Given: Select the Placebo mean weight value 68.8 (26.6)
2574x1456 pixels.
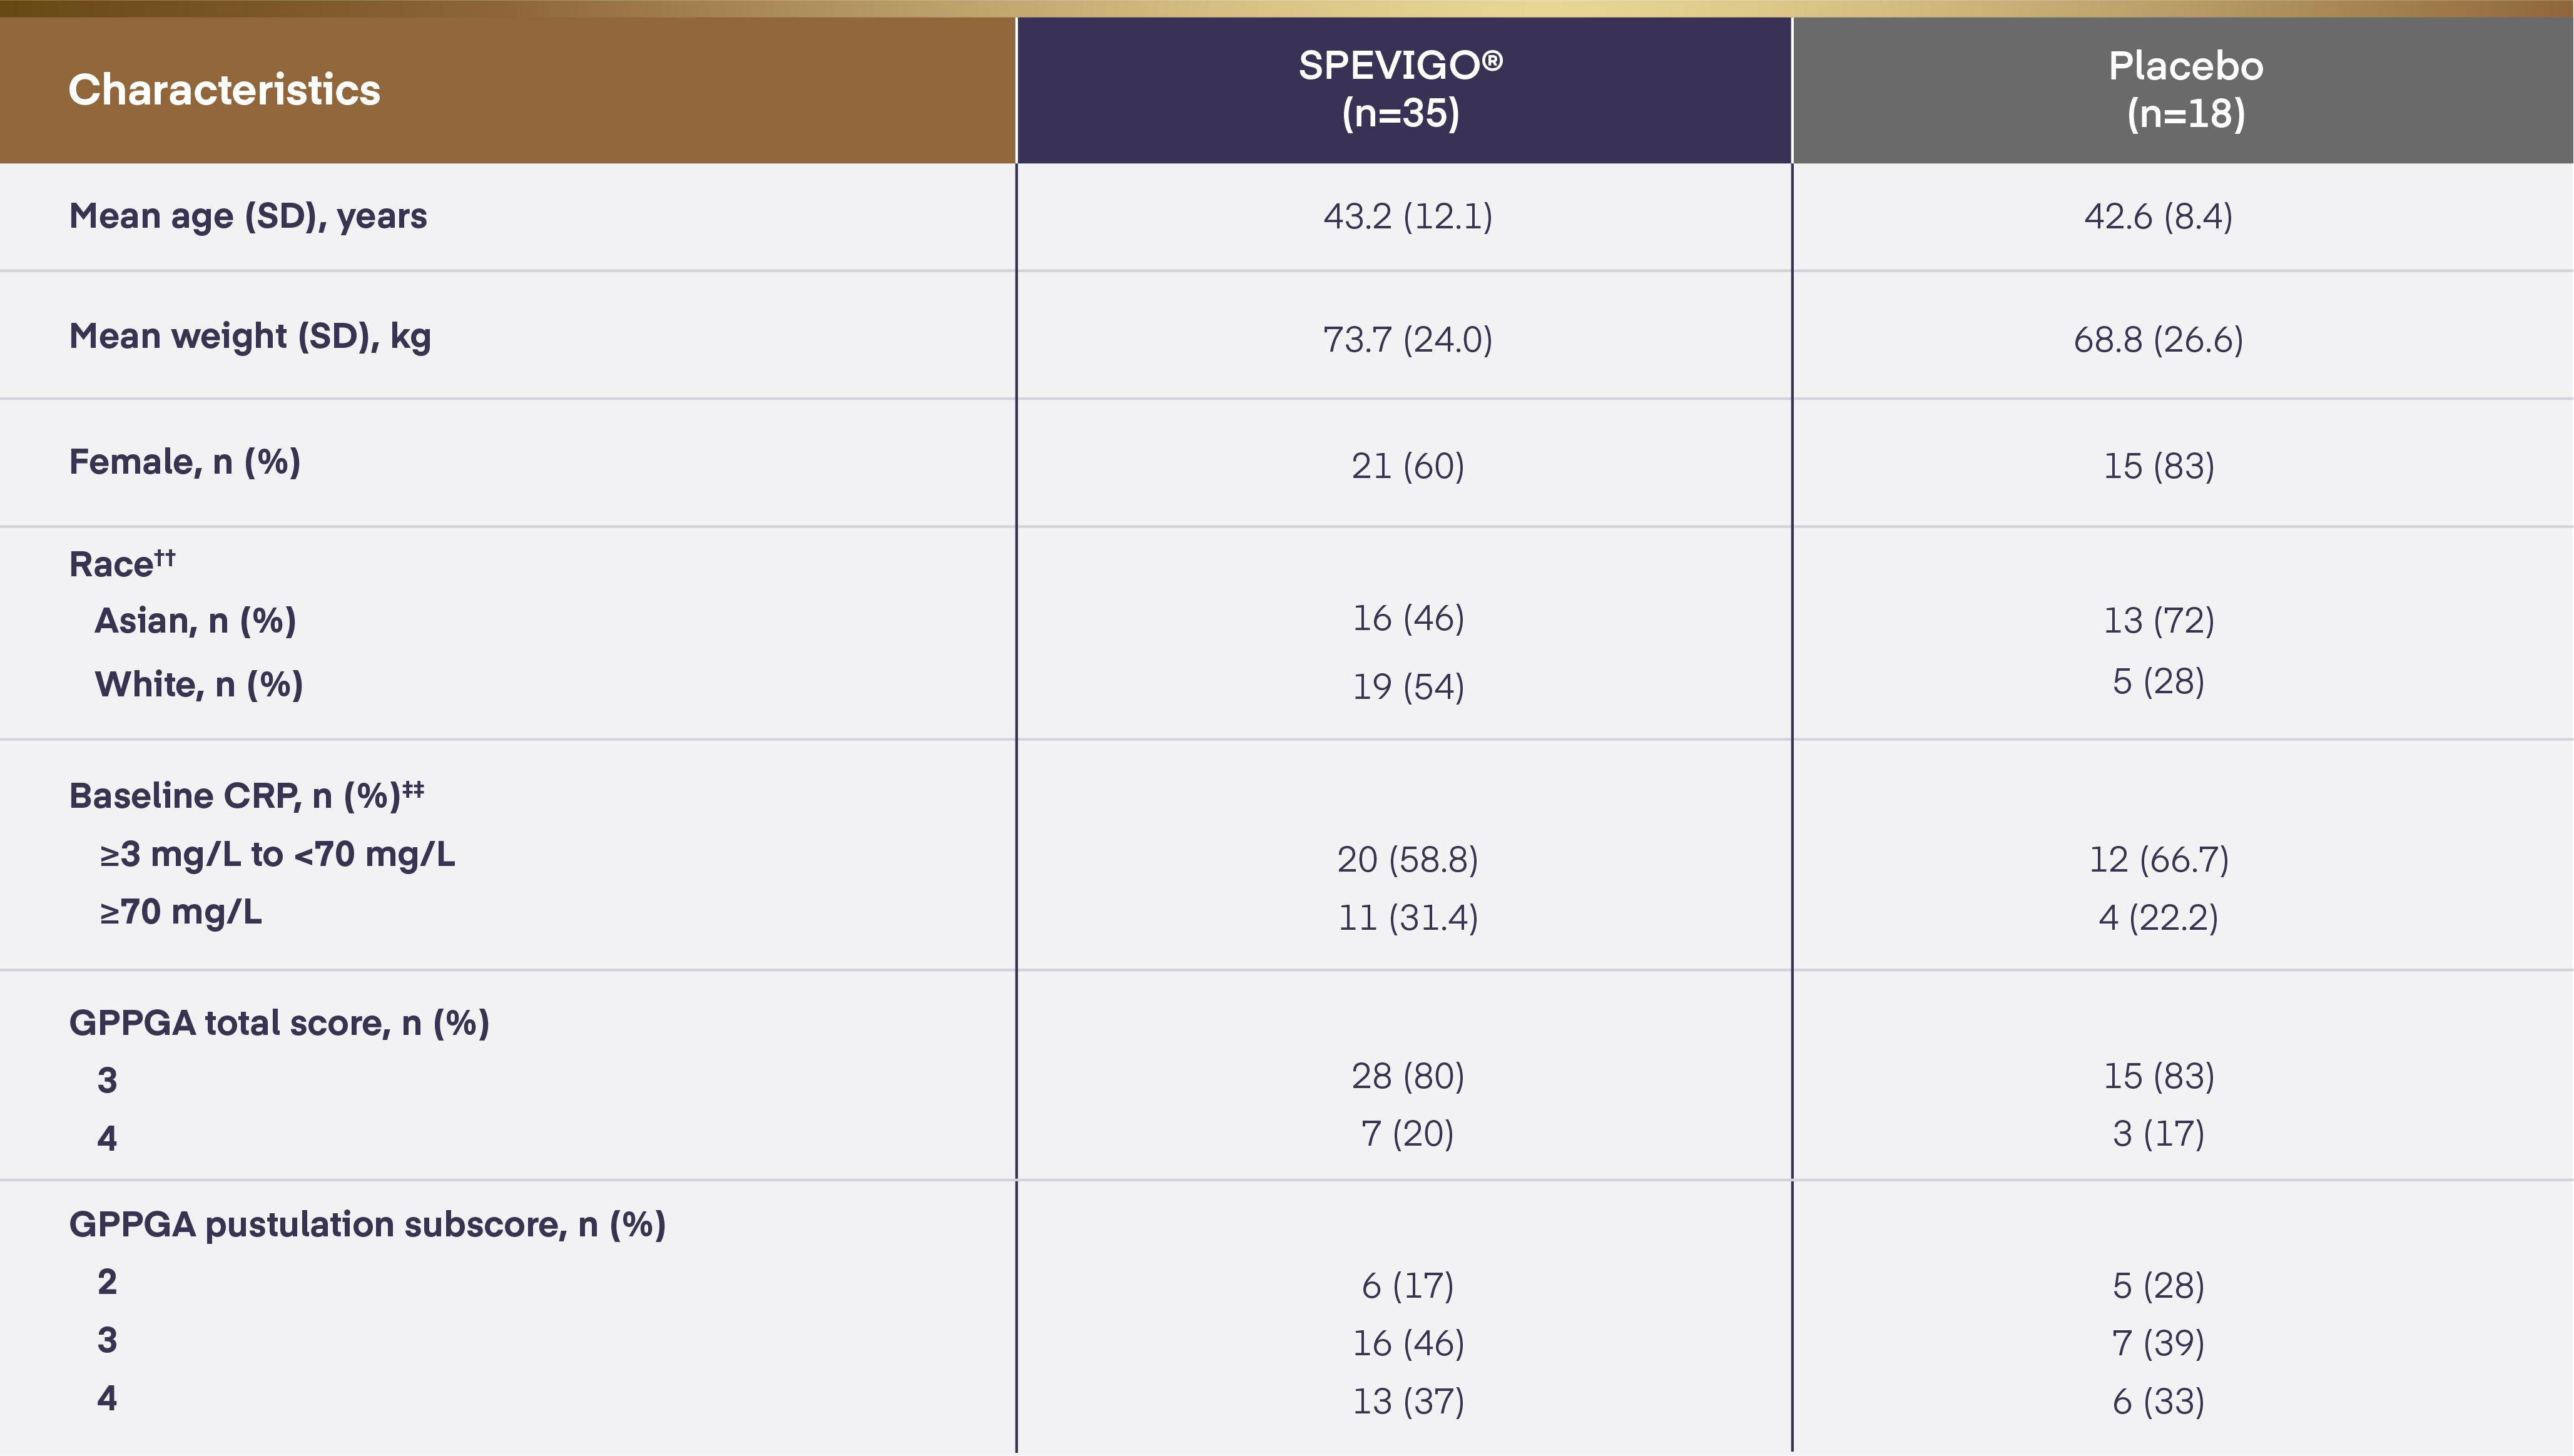Looking at the screenshot, I should pos(2158,340).
